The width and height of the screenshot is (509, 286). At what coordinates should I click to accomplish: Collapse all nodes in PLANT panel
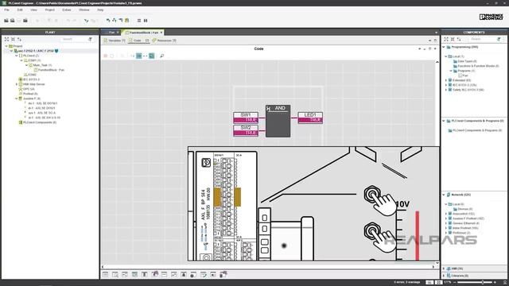[x=13, y=39]
